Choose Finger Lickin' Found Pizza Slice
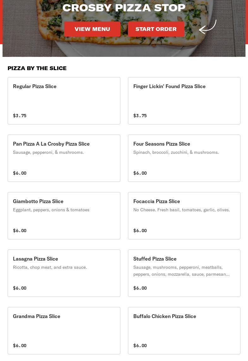248x361 pixels. tap(184, 100)
